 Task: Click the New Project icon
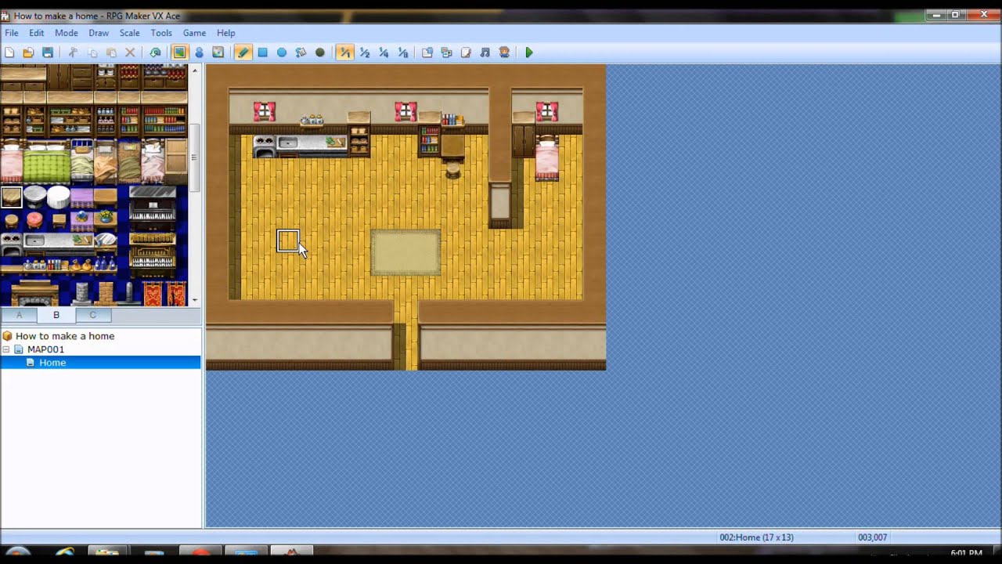tap(9, 52)
